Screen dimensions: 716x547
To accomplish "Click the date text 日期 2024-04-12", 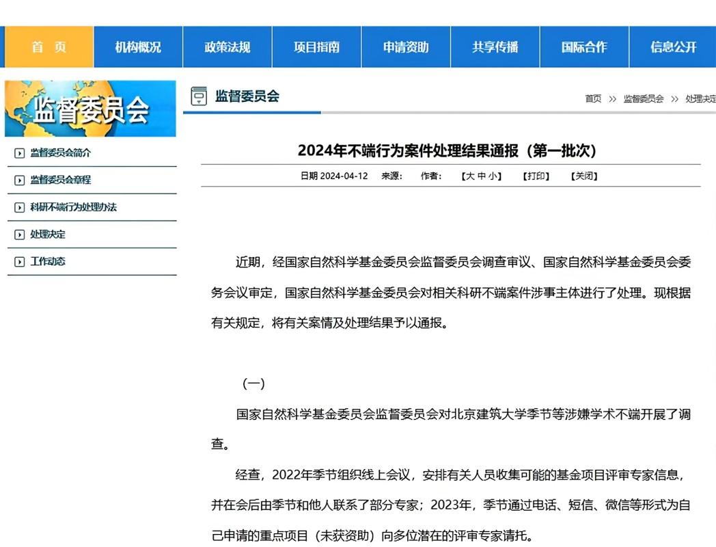I will point(334,176).
